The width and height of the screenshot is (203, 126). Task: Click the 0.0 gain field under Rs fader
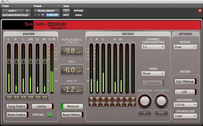(45, 97)
